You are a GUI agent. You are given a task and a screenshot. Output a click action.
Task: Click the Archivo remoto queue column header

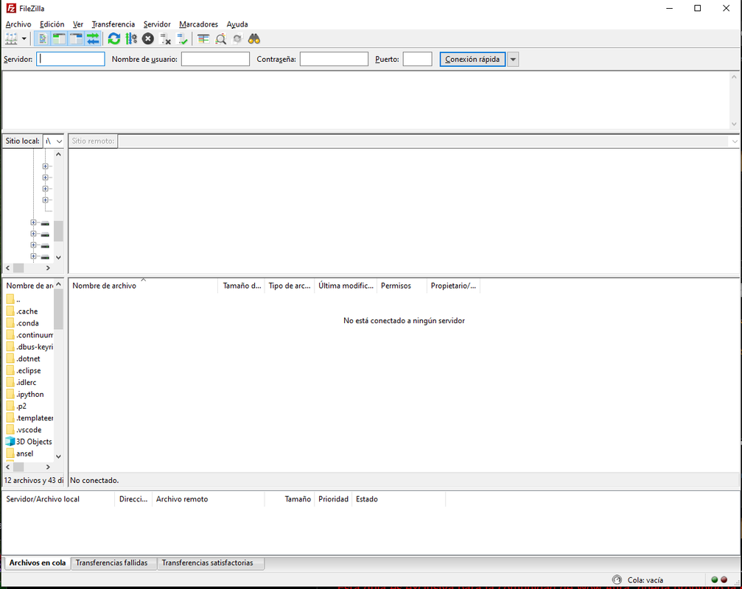coord(209,499)
